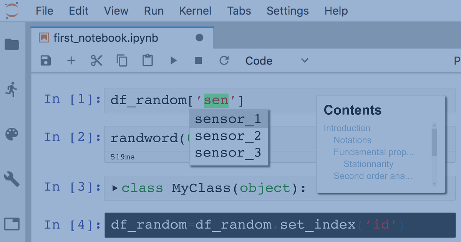This screenshot has height=242, width=461.
Task: Expand the open tabs sidebar panel
Action: [12, 224]
